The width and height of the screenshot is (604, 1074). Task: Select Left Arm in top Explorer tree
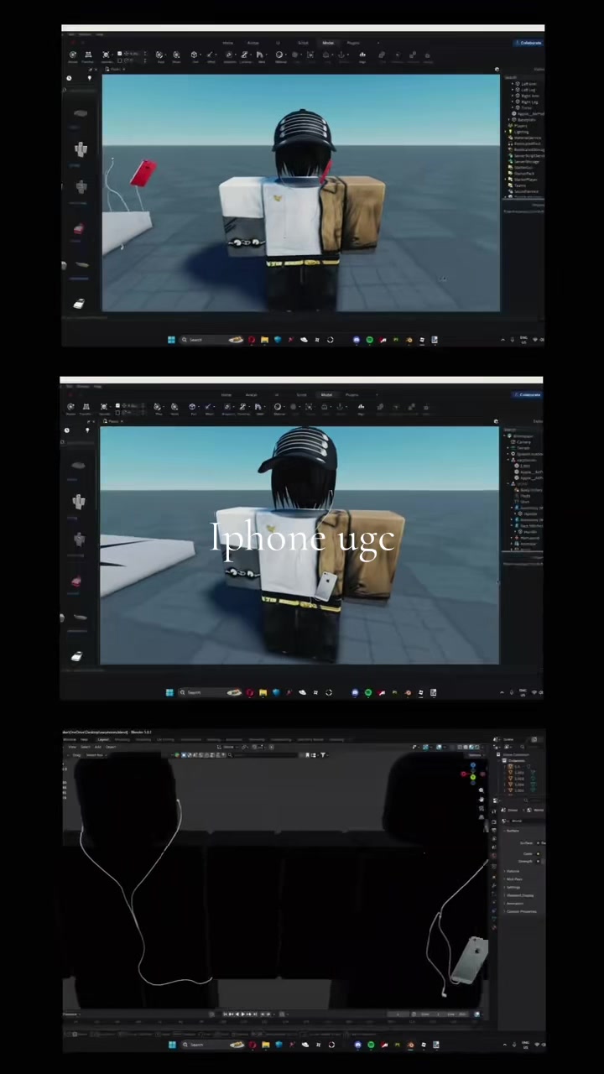[528, 84]
